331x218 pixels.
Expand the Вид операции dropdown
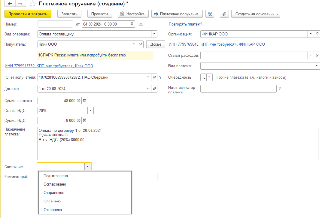[154, 34]
